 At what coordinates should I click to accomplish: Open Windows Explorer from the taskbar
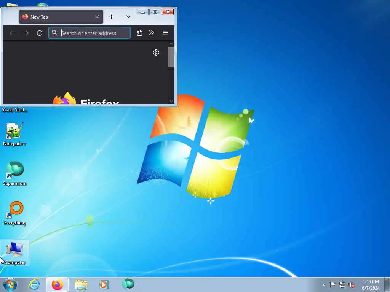(81, 284)
